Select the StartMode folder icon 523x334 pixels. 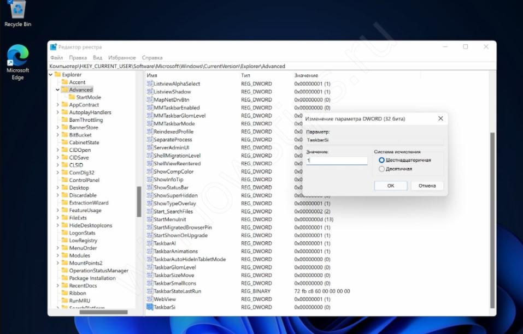(71, 97)
